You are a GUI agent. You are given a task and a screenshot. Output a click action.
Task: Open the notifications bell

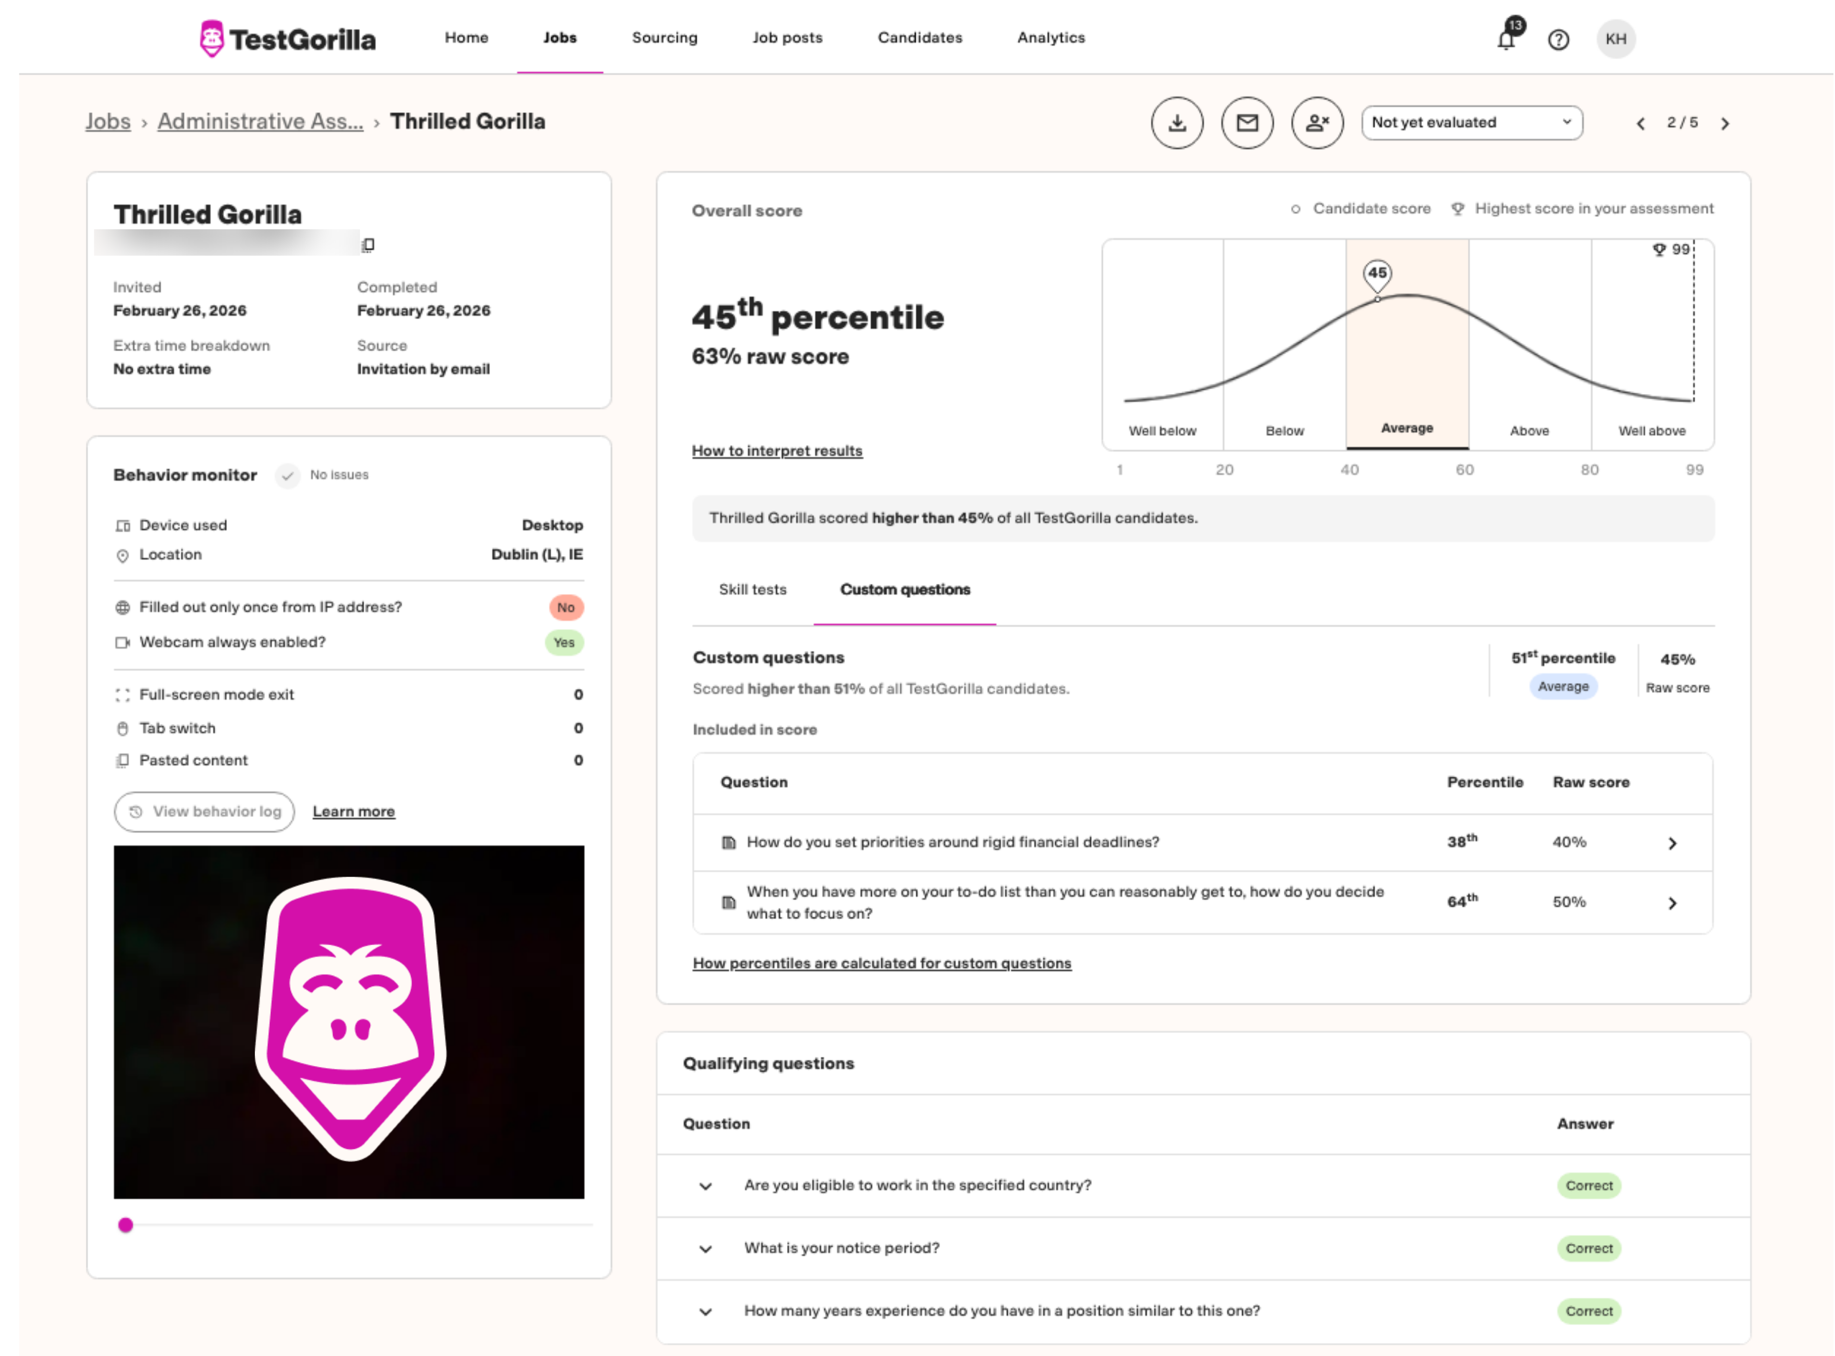pos(1506,39)
